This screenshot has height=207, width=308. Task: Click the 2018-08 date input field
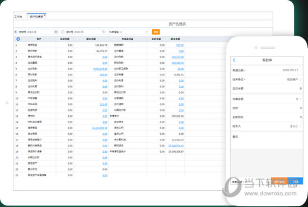point(38,32)
